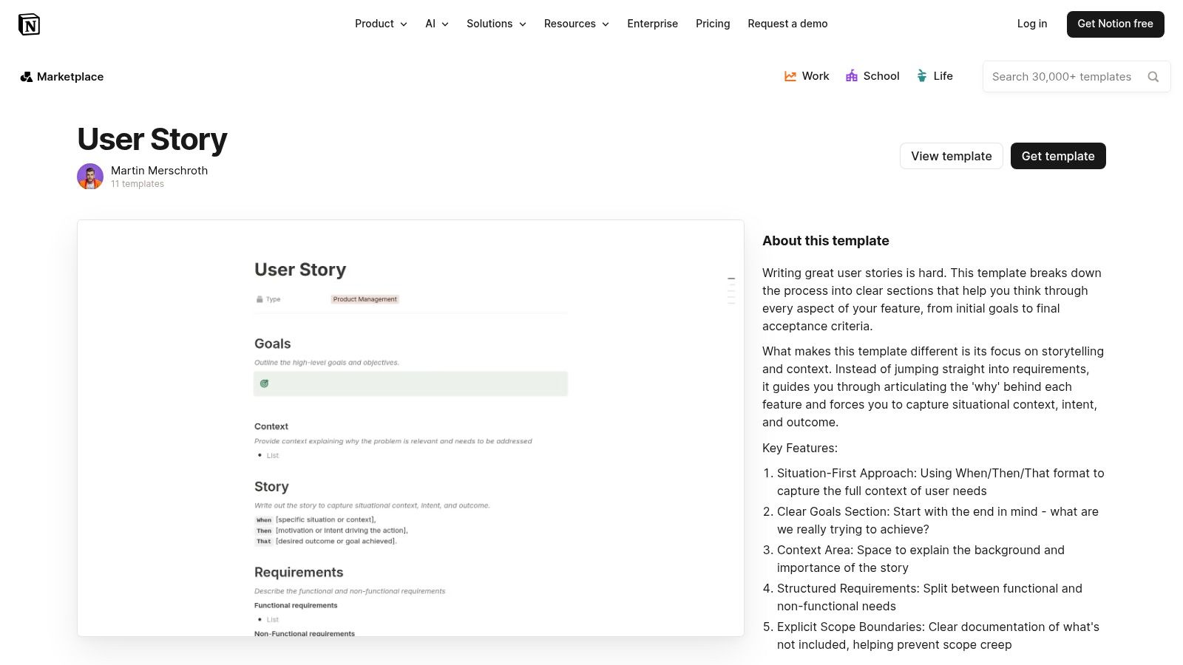
Task: Select the Work templates category icon
Action: click(x=790, y=75)
